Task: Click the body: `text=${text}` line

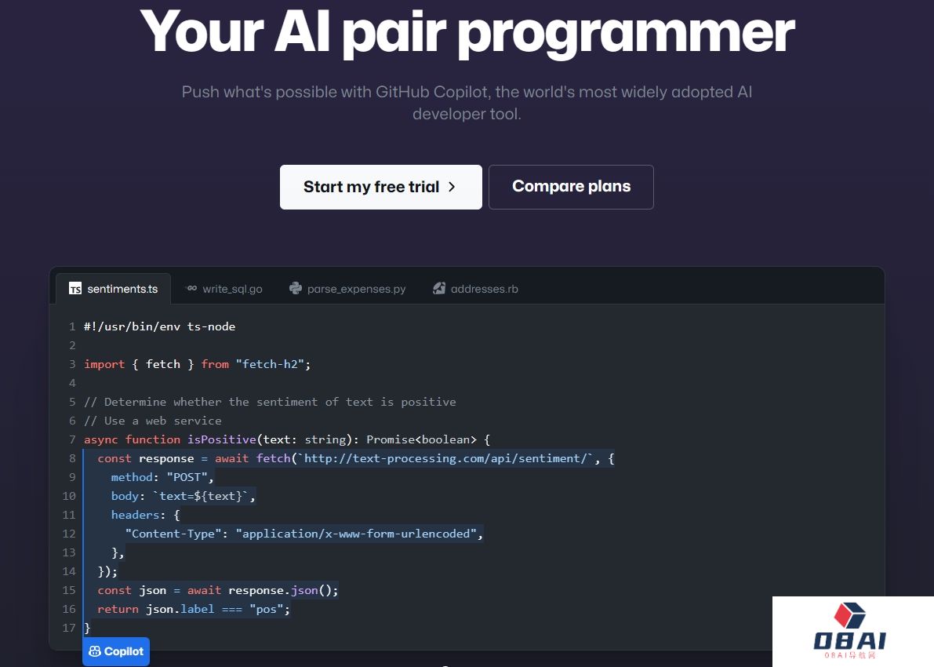Action: 183,496
